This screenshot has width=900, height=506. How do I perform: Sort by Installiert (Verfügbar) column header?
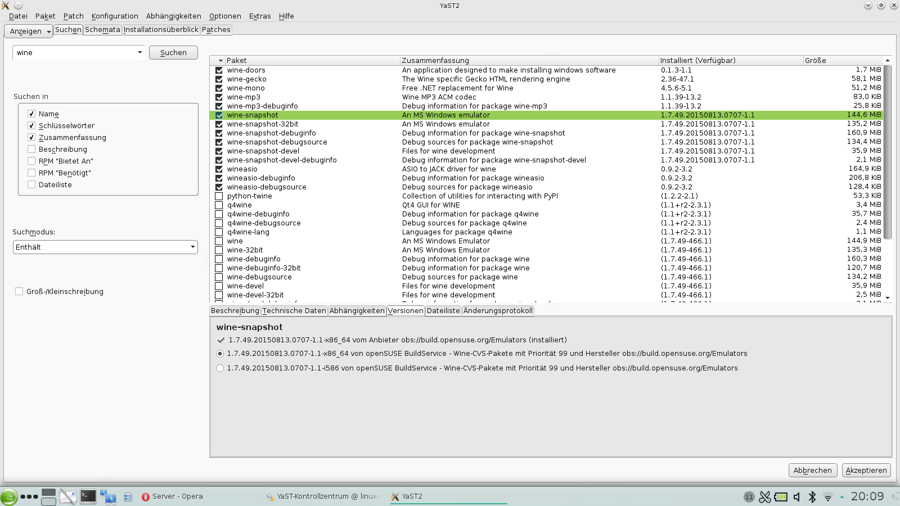pos(731,60)
